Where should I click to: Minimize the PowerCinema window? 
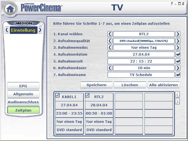(176, 4)
